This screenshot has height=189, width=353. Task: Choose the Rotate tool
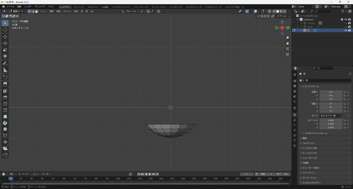pyautogui.click(x=5, y=43)
